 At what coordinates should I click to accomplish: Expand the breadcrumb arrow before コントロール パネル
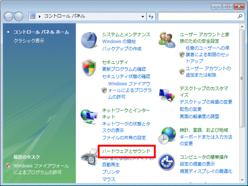pyautogui.click(x=40, y=16)
